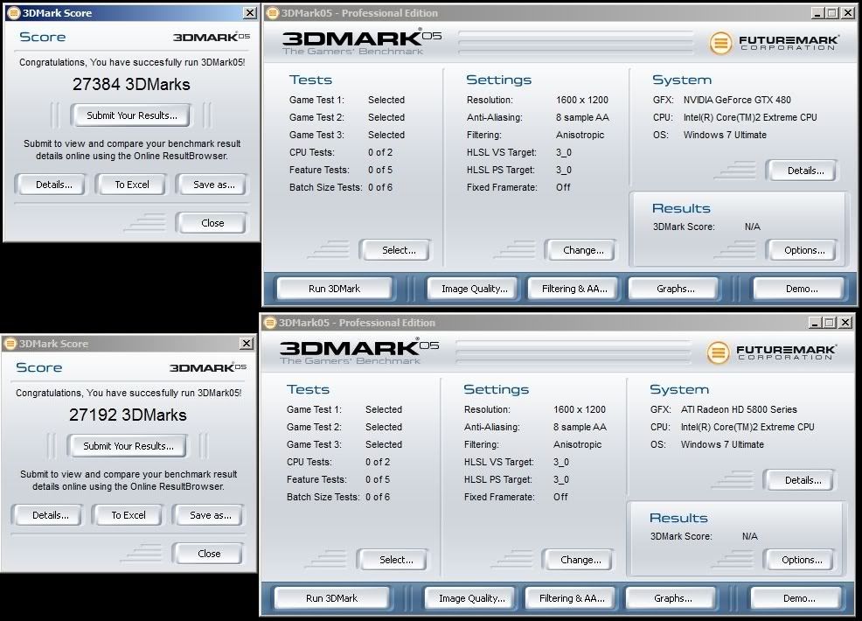Submit Your Results for the 27384 score
Viewport: 862px width, 621px height.
click(x=131, y=115)
